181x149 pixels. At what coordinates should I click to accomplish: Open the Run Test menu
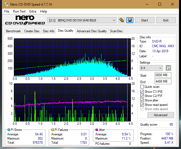click(x=19, y=11)
